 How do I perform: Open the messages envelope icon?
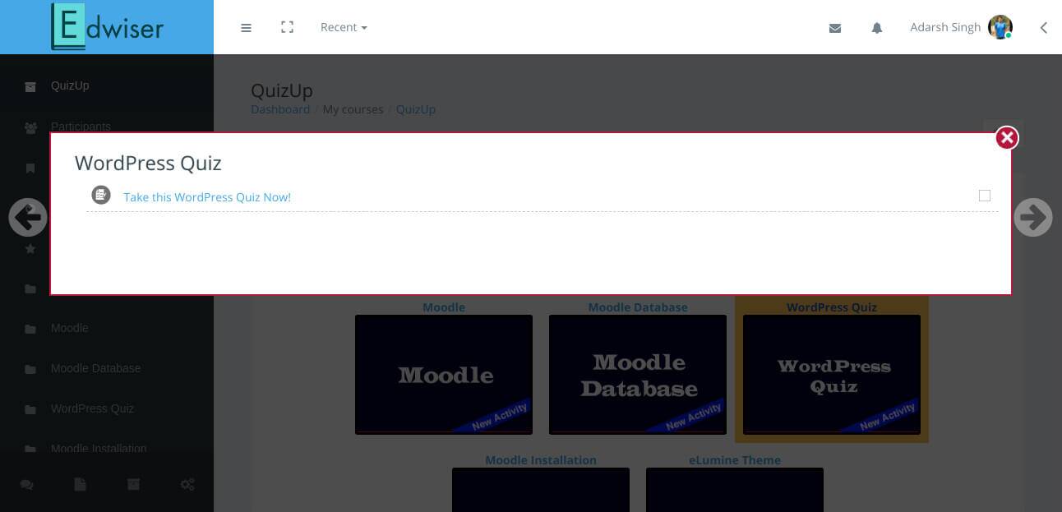(x=835, y=28)
